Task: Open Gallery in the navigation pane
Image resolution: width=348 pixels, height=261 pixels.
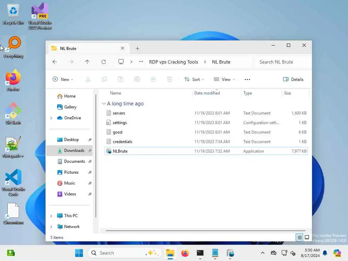Action: coord(67,107)
